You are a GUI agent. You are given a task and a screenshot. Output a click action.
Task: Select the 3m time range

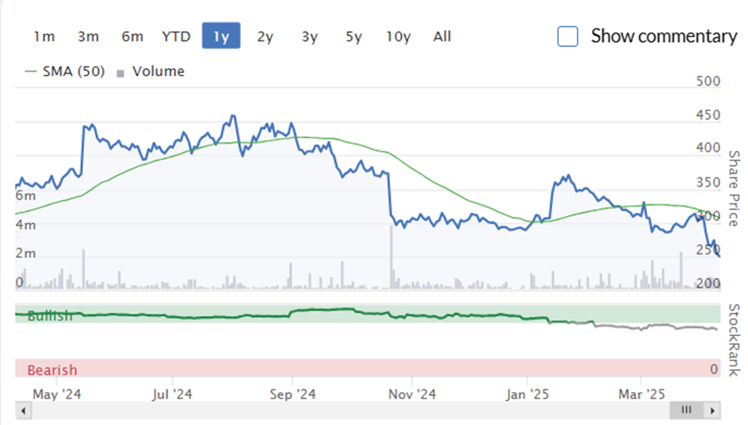pyautogui.click(x=88, y=37)
